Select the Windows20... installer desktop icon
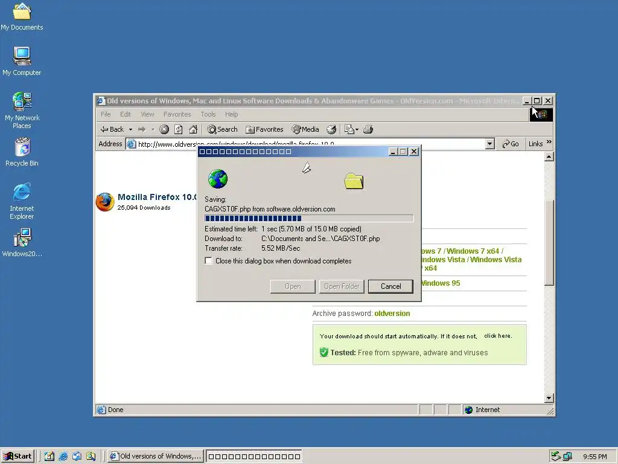 tap(22, 243)
